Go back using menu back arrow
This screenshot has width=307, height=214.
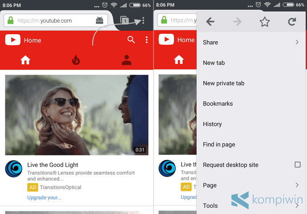pyautogui.click(x=210, y=21)
